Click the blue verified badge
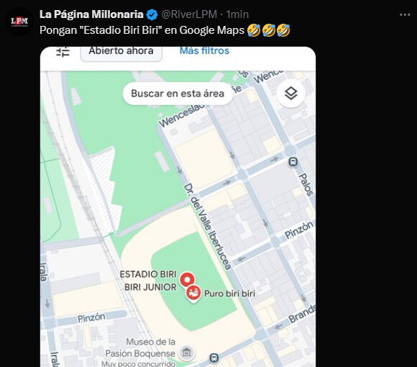The image size is (417, 367). click(x=152, y=14)
